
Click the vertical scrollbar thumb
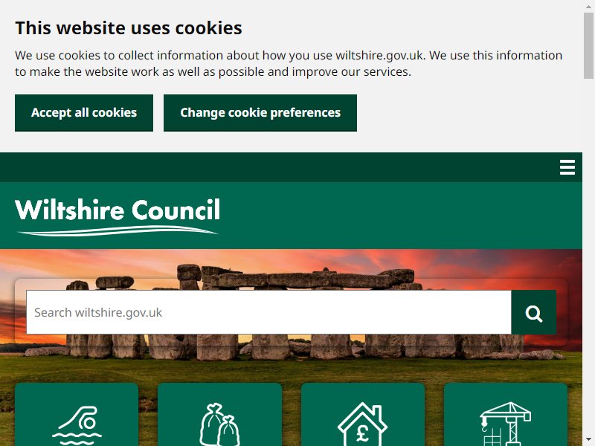(x=588, y=45)
